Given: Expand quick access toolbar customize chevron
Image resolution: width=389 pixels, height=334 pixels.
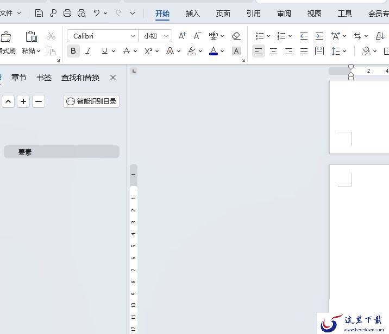Looking at the screenshot, I should point(133,13).
